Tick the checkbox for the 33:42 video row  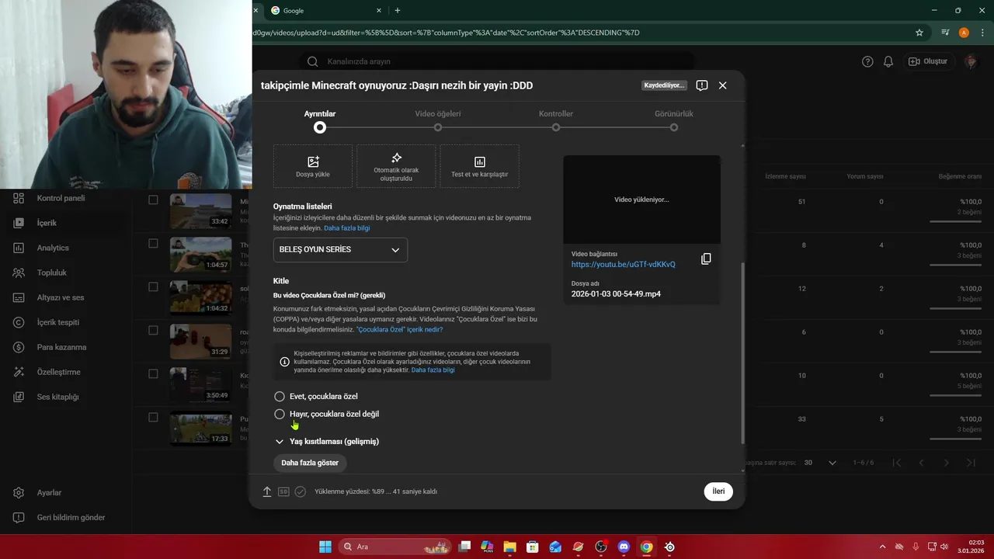coord(153,200)
